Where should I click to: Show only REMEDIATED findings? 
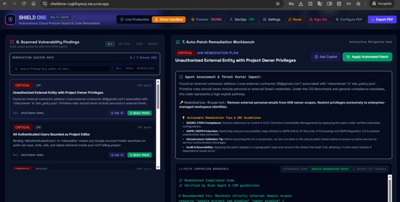pyautogui.click(x=145, y=68)
